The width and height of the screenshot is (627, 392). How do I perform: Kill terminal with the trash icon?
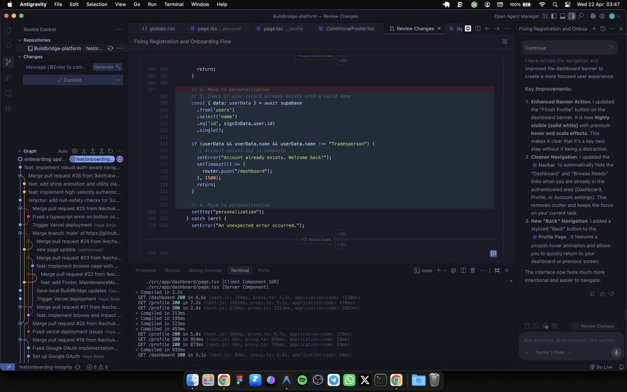(x=472, y=270)
